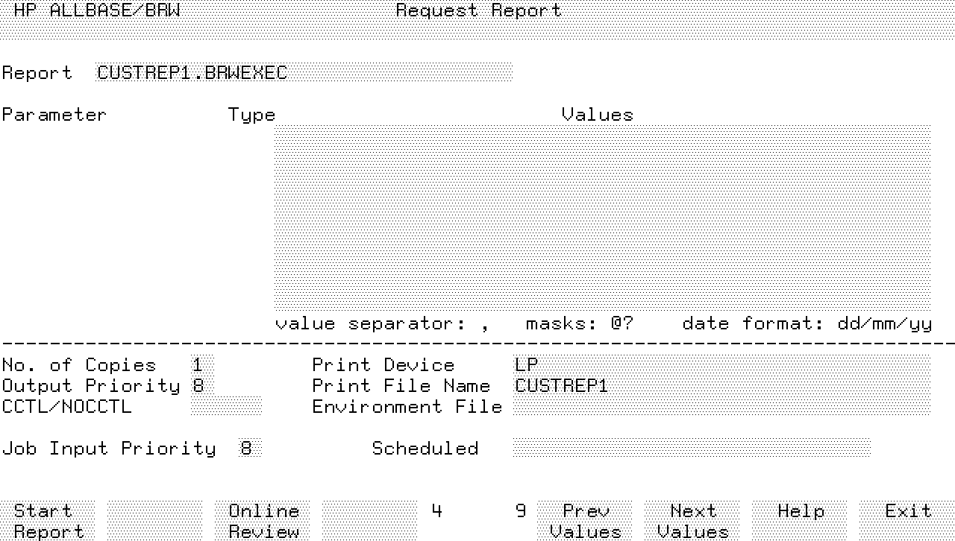Click the blank second function key
This screenshot has width=955, height=541.
154,520
